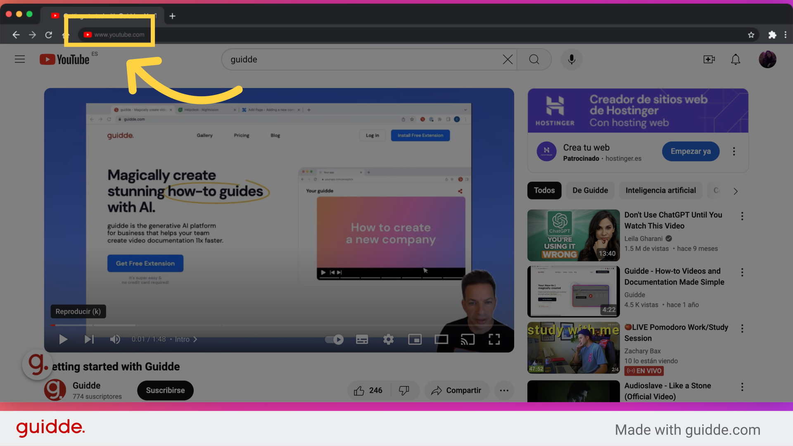This screenshot has height=446, width=793.
Task: Open options for Audioslave video
Action: (x=742, y=387)
